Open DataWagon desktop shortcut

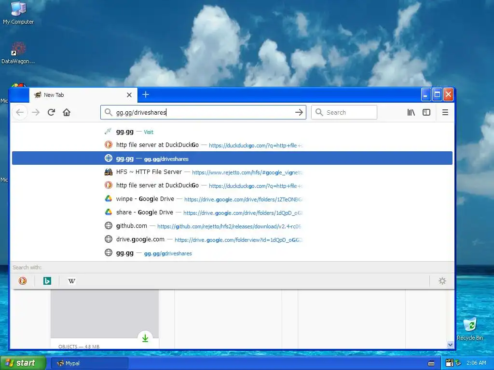[x=18, y=53]
